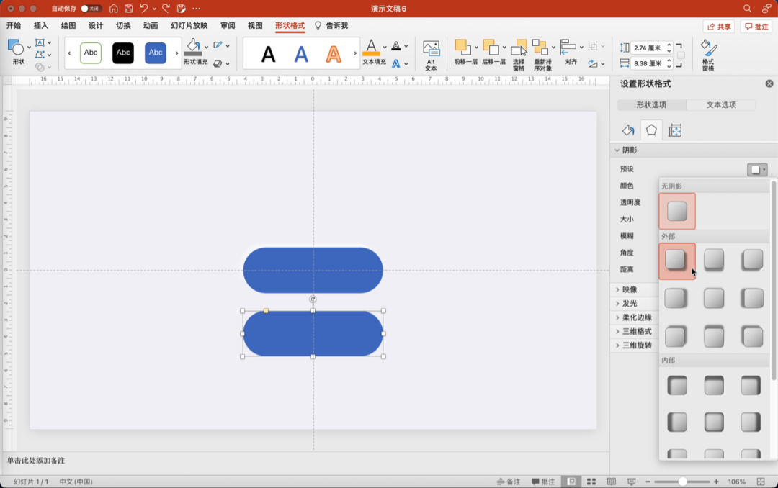Switch to Reading view icon
778x488 pixels.
click(612, 482)
